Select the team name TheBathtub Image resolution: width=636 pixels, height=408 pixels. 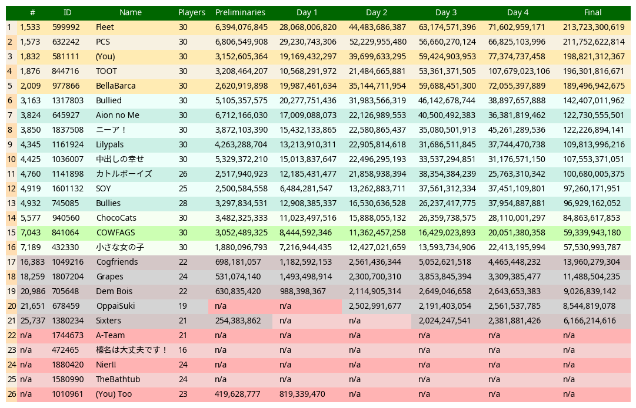tap(118, 379)
